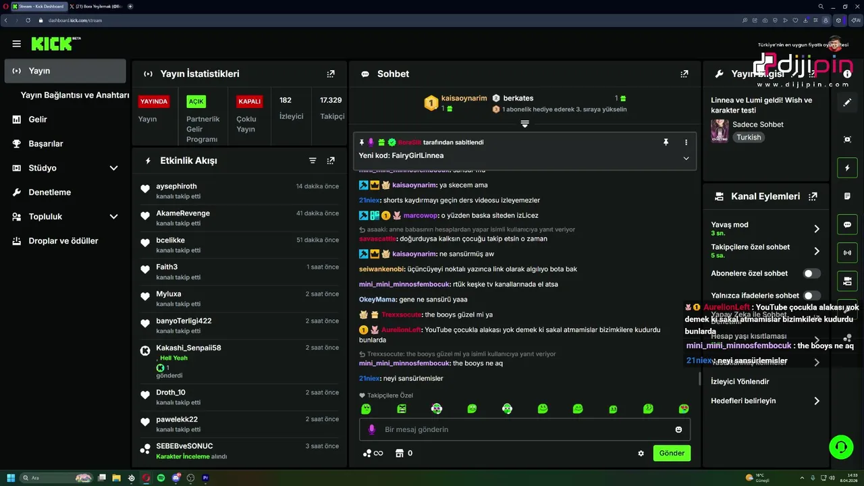
Task: Click the chat bubble icon in right sidebar
Action: 847,225
